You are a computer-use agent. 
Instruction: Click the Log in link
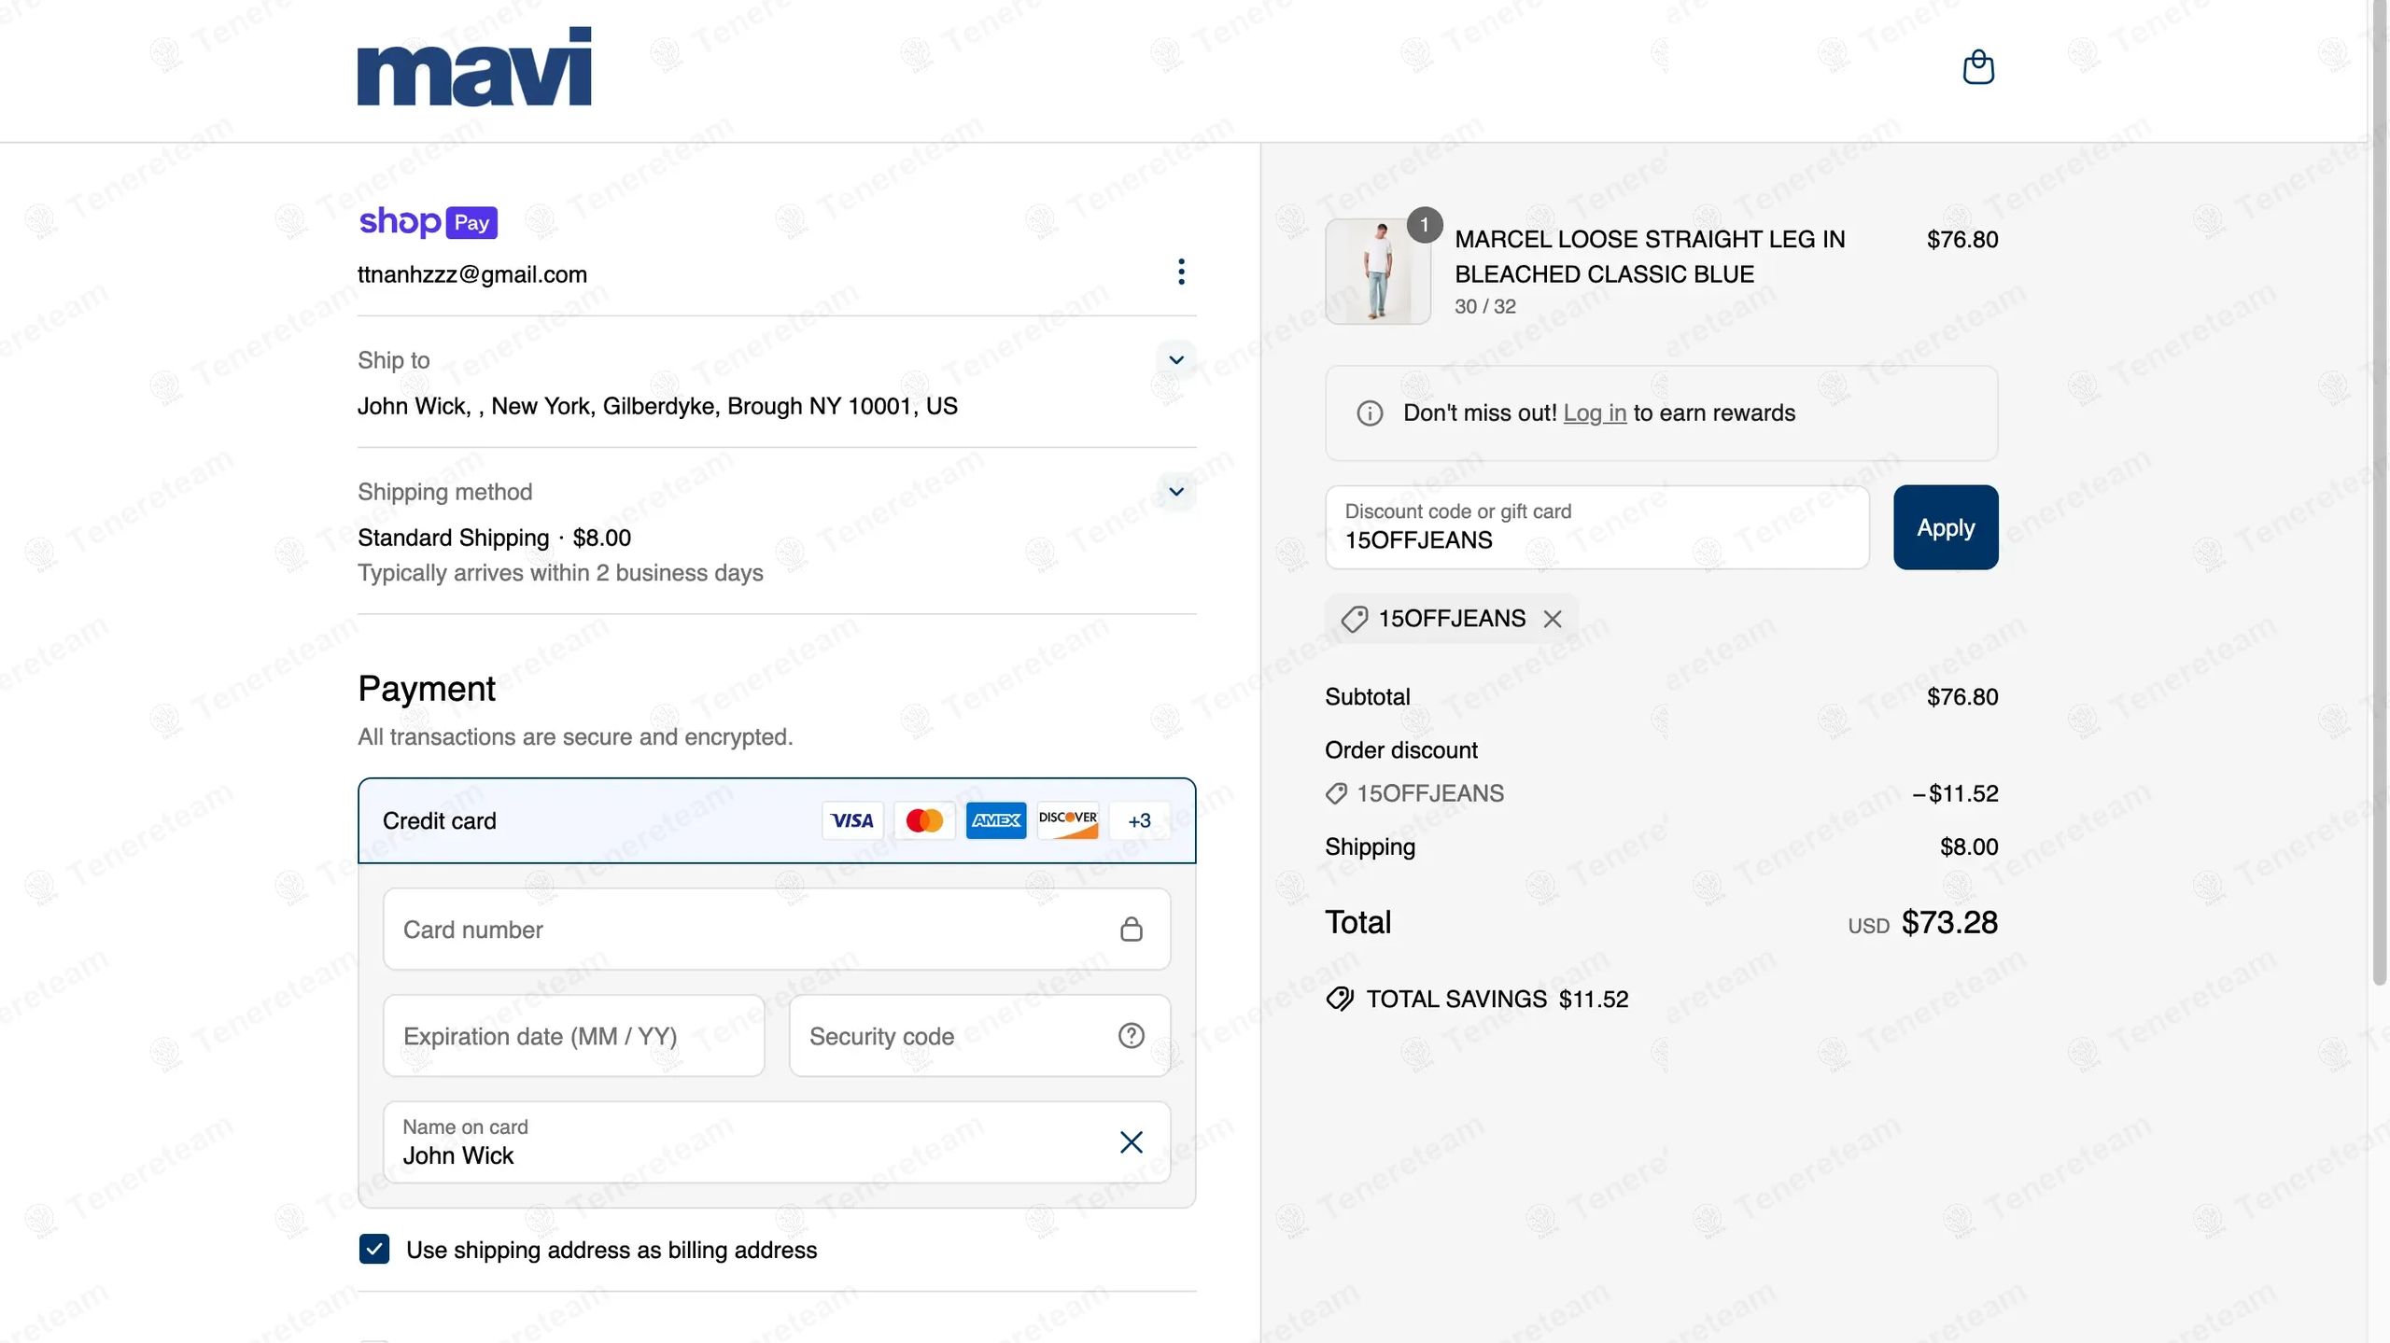[1595, 413]
